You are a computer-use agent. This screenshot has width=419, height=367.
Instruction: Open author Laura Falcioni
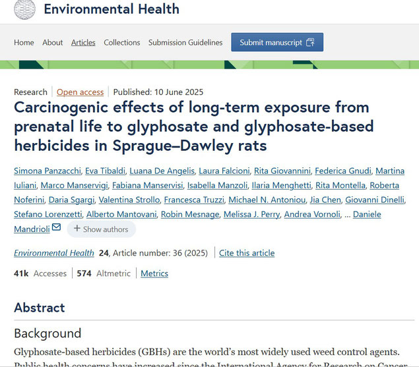(224, 171)
